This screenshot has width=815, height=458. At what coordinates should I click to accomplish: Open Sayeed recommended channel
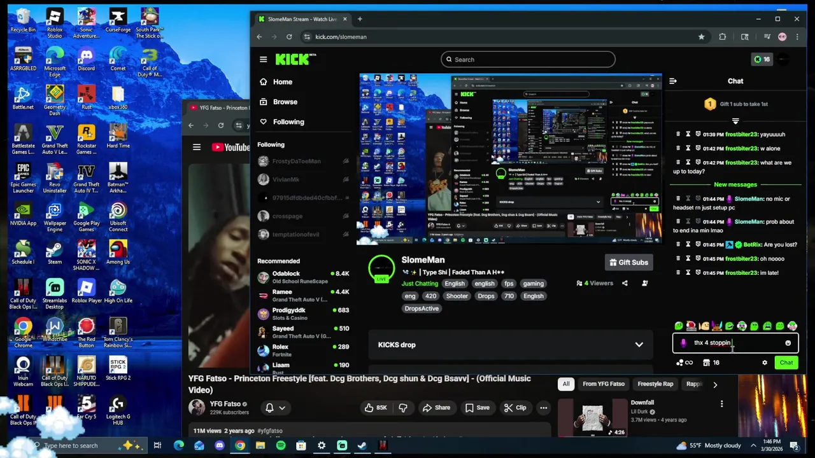[303, 332]
